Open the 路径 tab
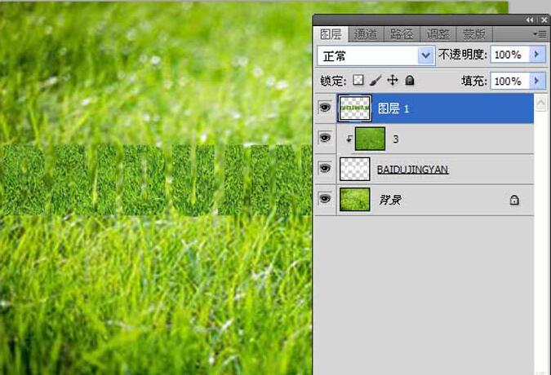Viewport: 551px width, 375px height. click(x=402, y=34)
